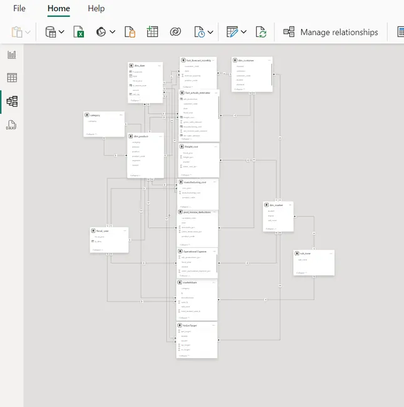Open the DAX query view
The height and width of the screenshot is (407, 404).
tap(11, 125)
